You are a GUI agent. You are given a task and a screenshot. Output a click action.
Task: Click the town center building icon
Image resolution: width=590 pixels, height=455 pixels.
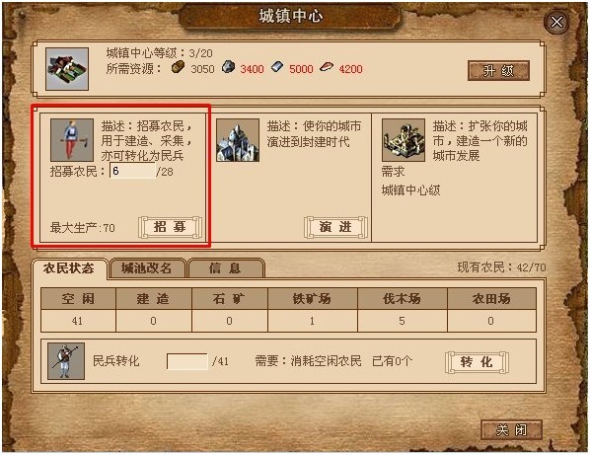67,69
